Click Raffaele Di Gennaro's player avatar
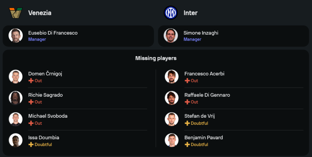The height and width of the screenshot is (157, 312). click(172, 98)
